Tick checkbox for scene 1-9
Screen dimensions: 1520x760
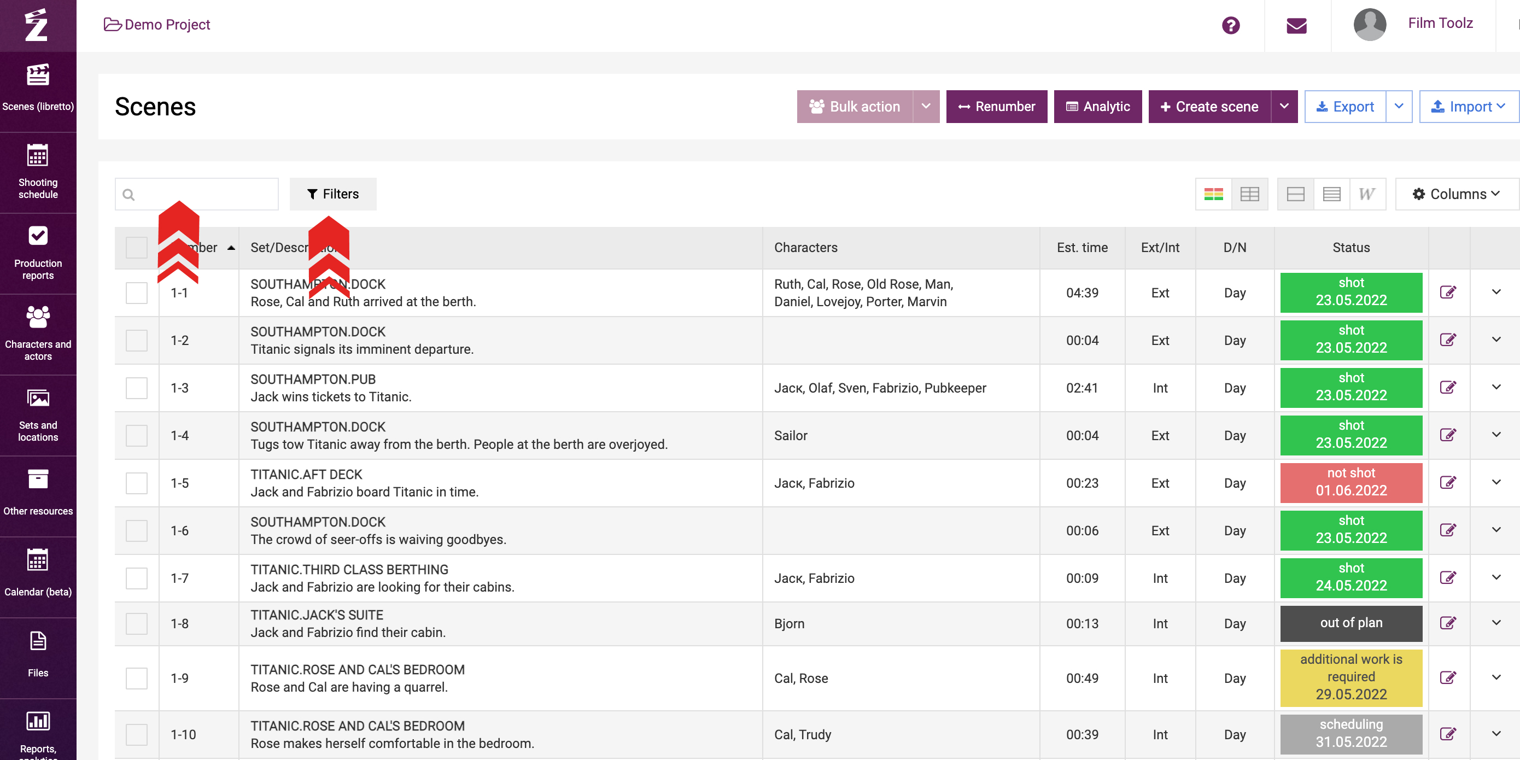(136, 679)
